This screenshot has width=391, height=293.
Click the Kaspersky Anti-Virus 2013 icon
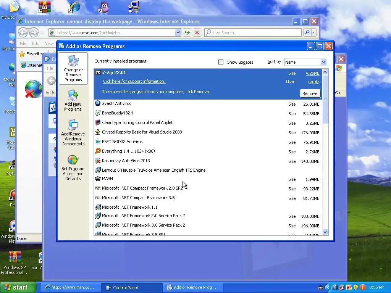(x=98, y=161)
